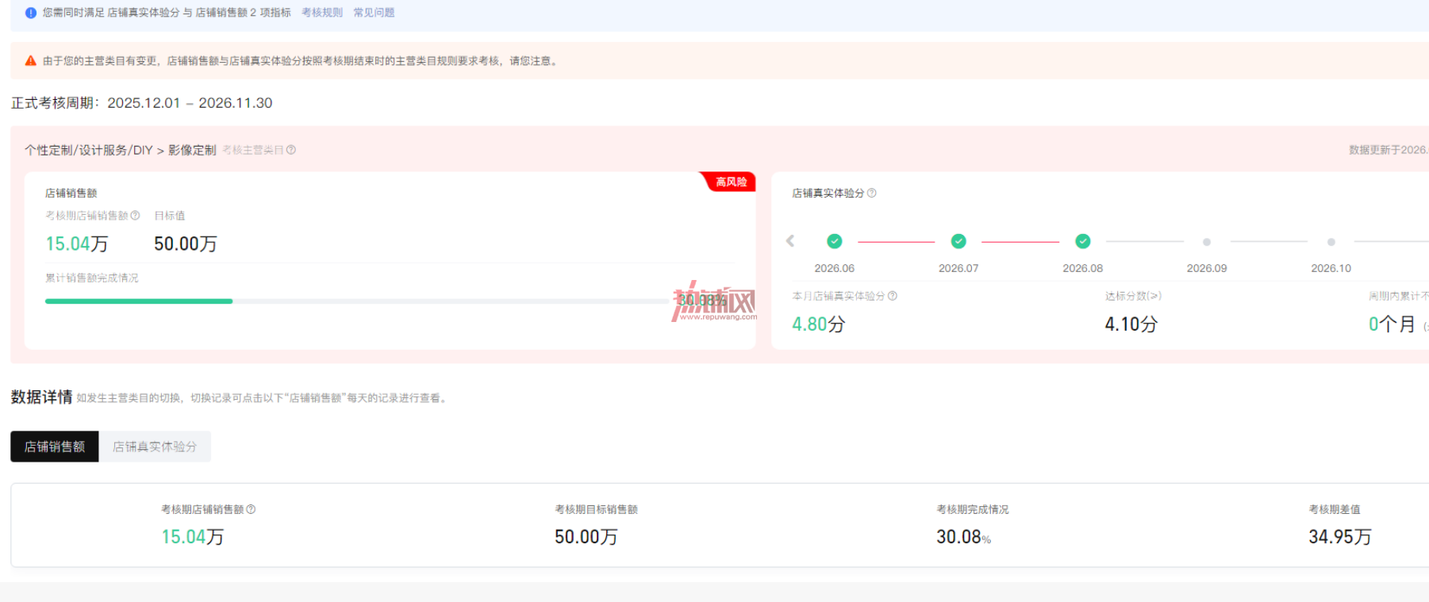Screen dimensions: 1429x602
Task: Open the 考核规则 link
Action: click(322, 13)
